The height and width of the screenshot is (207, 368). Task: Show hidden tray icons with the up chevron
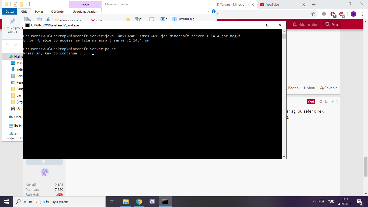point(314,202)
